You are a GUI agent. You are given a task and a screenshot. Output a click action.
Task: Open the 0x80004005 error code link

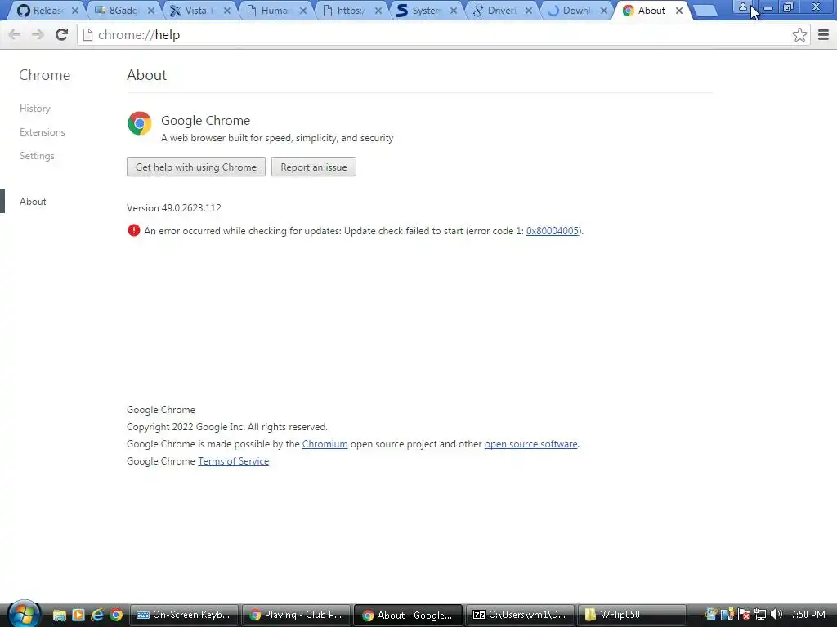click(553, 231)
